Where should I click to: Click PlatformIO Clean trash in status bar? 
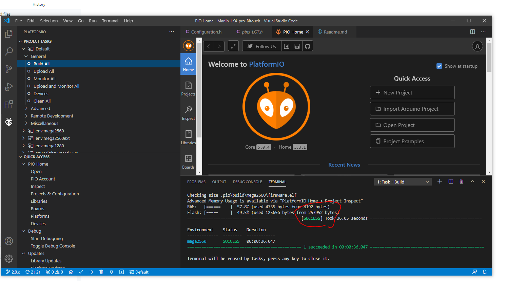101,272
